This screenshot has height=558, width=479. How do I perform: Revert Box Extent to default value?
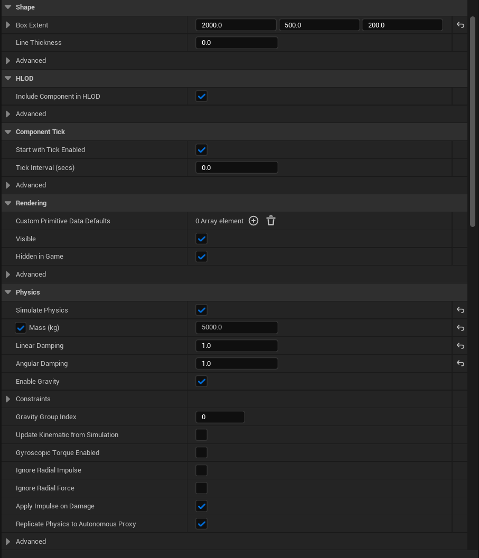[x=460, y=24]
